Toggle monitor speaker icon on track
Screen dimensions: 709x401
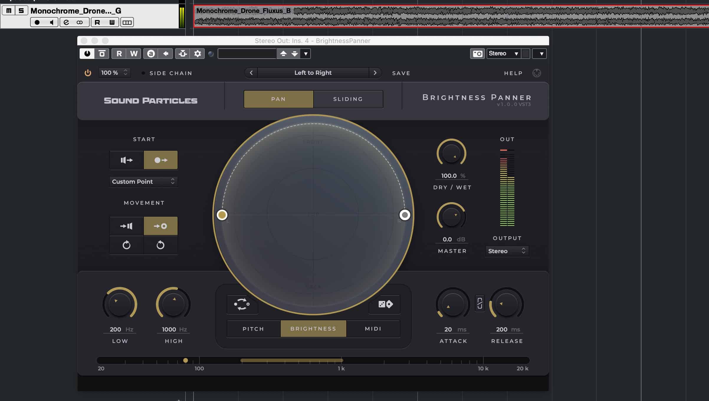(51, 22)
